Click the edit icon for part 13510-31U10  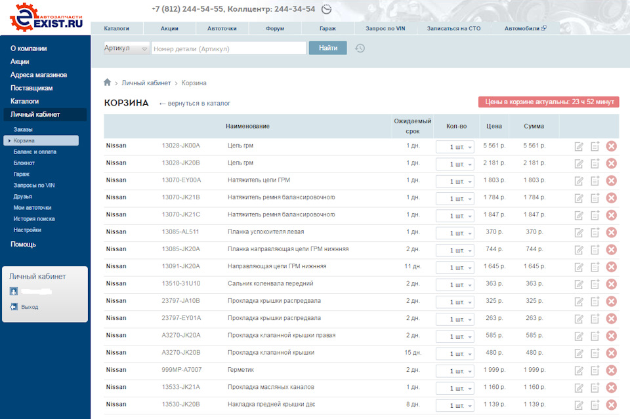click(579, 285)
